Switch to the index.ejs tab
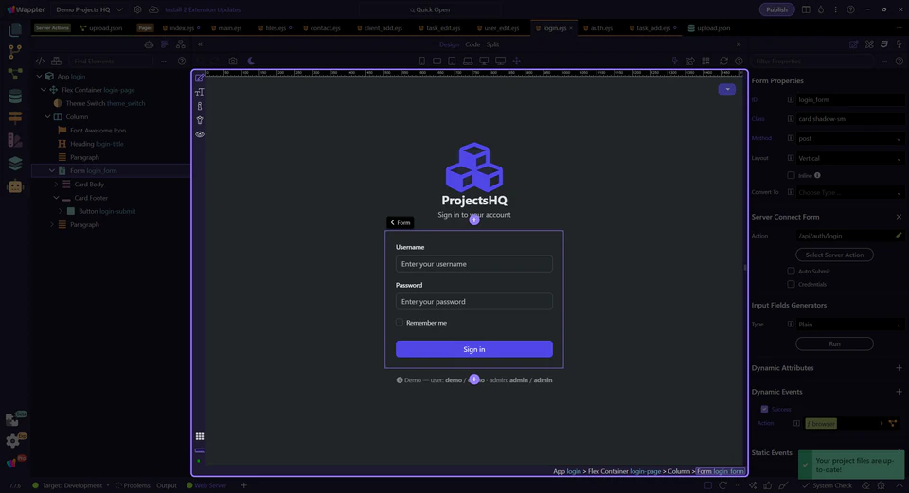 (x=182, y=27)
